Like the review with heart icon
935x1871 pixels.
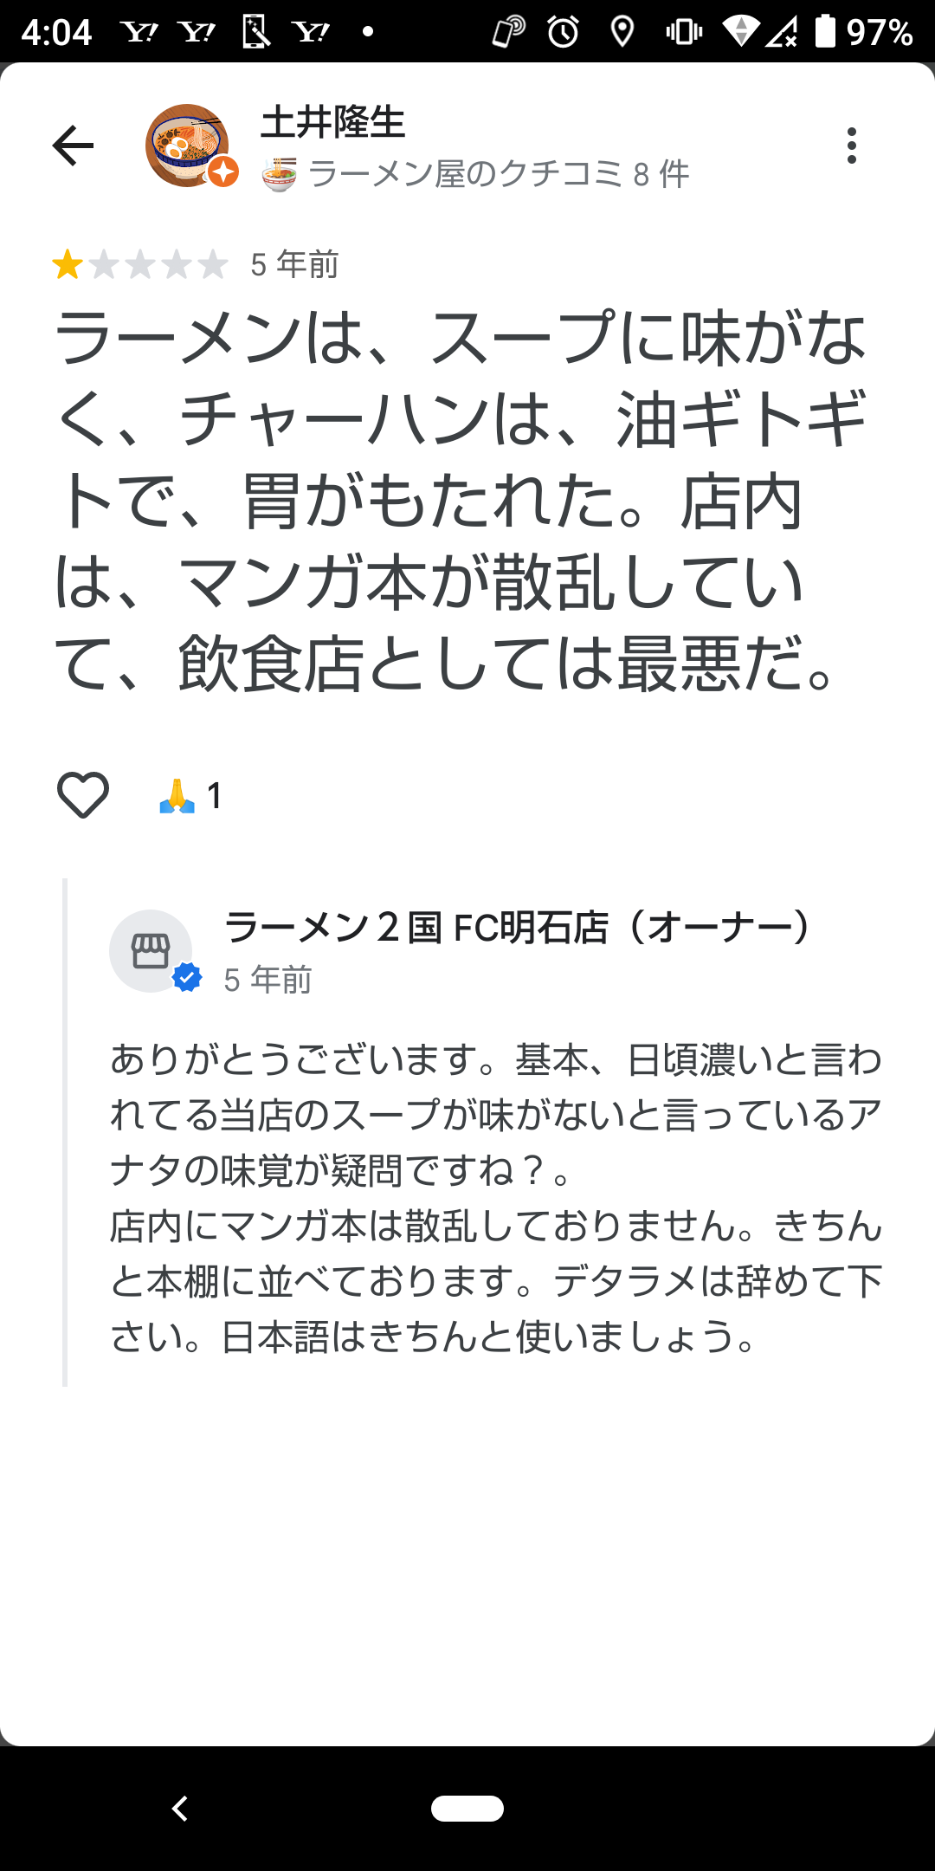pos(83,795)
